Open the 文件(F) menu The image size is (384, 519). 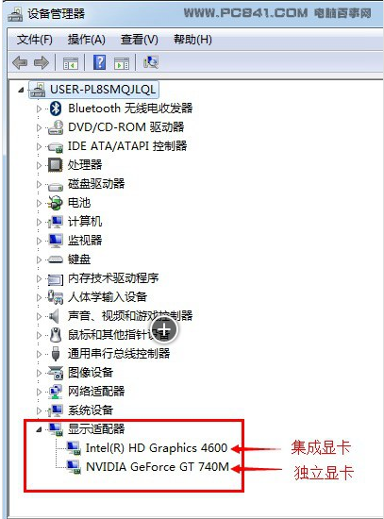[34, 40]
